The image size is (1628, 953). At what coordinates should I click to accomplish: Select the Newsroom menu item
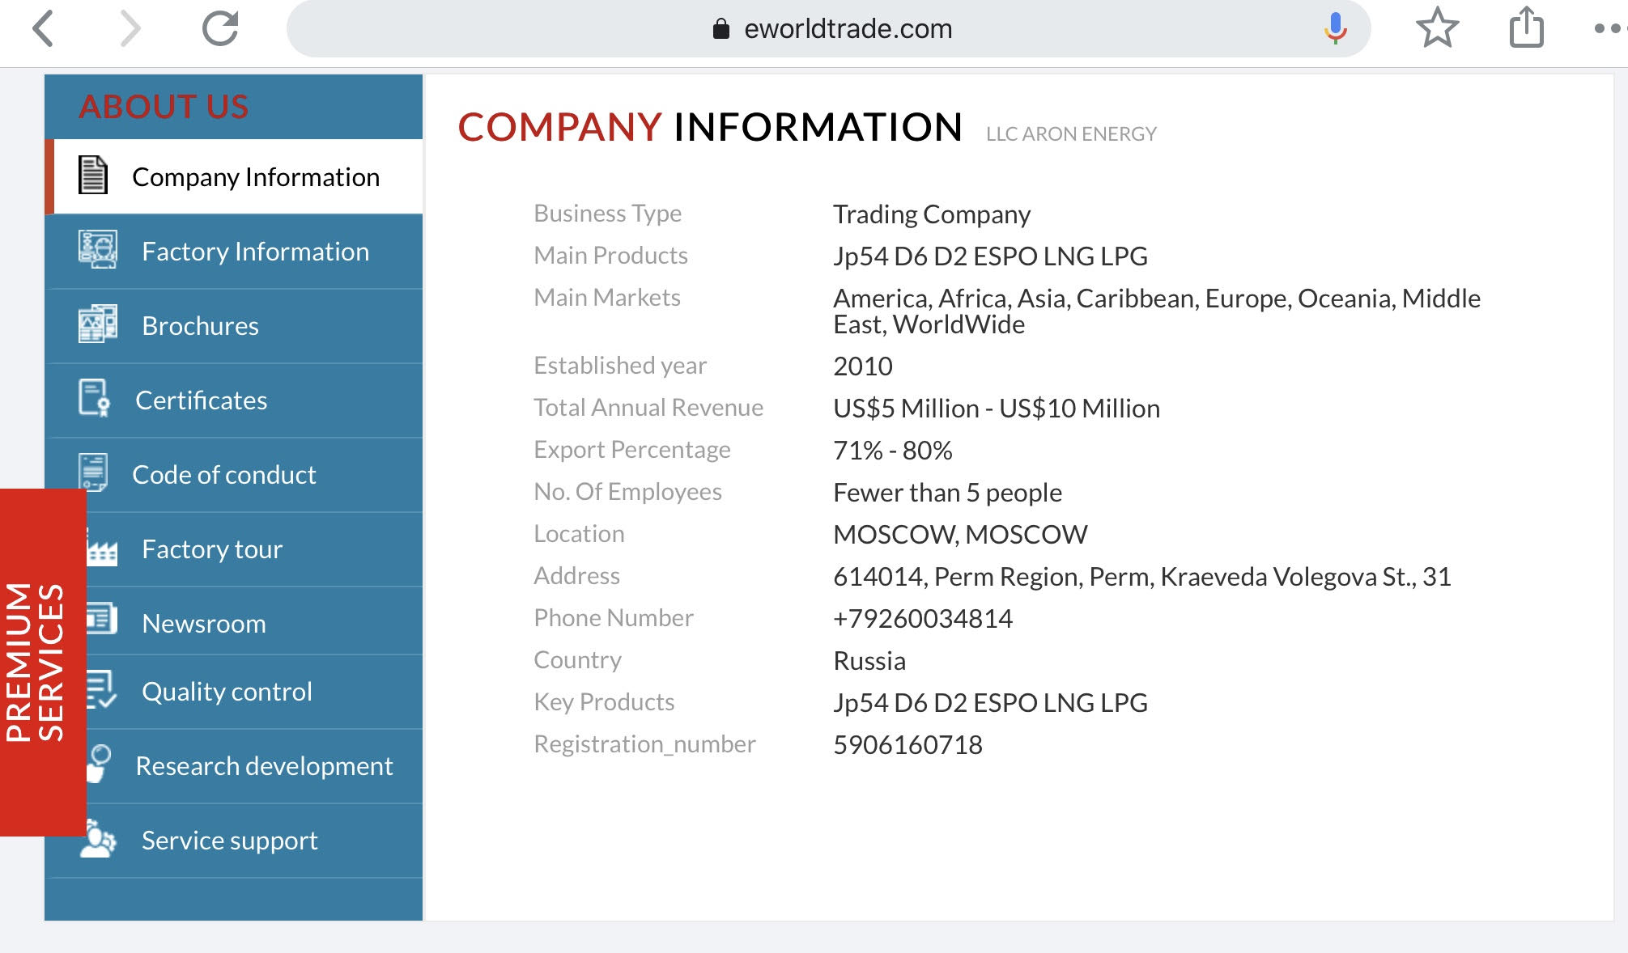[204, 624]
